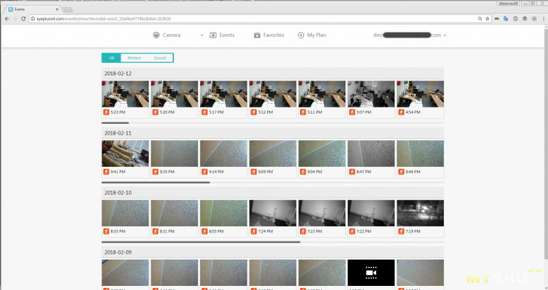Click motion icon for 4:54 PM event
548x290 pixels.
pos(401,112)
